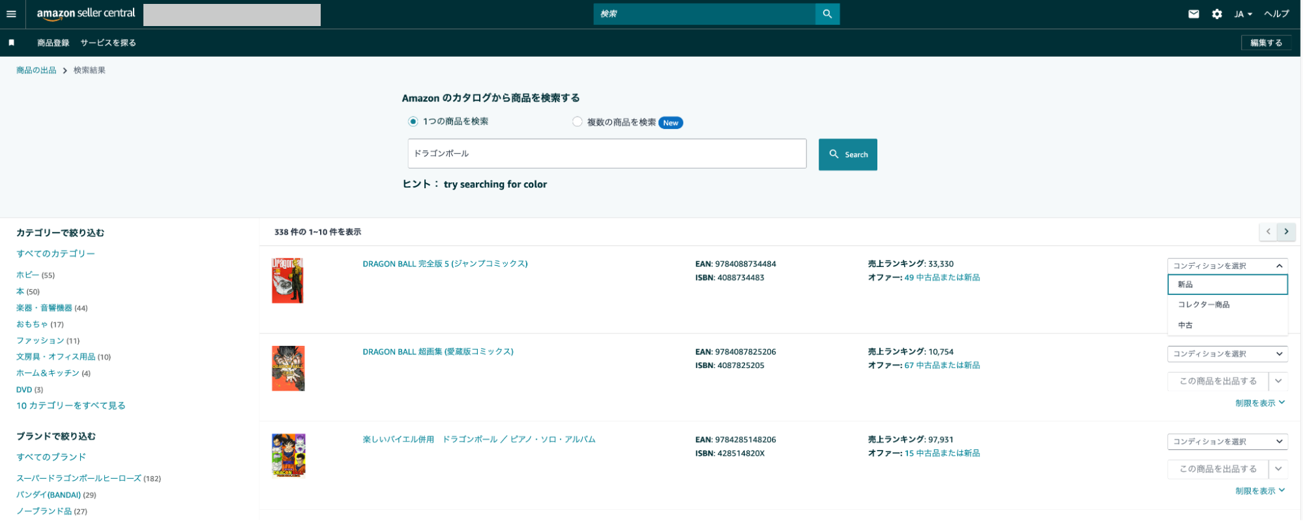
Task: Open DRAGON BALL 超画集 product link
Action: [438, 352]
